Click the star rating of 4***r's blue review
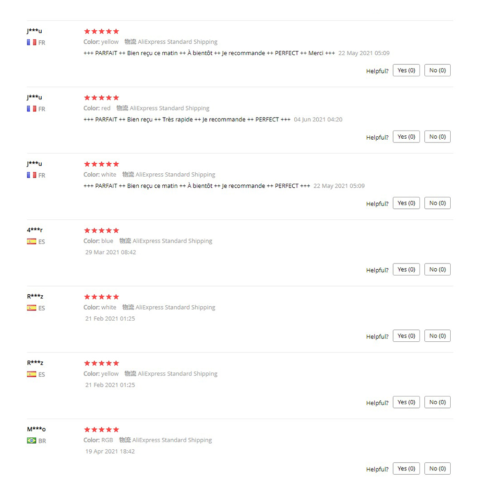This screenshot has width=480, height=480. 101,230
